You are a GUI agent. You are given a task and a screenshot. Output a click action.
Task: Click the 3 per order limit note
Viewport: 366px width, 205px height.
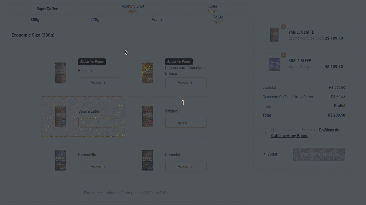pyautogui.click(x=127, y=193)
